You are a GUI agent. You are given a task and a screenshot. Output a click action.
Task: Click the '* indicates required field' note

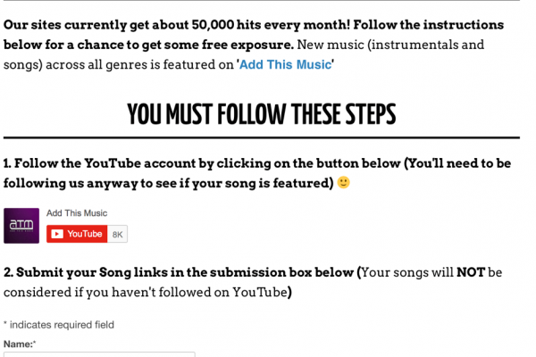59,325
